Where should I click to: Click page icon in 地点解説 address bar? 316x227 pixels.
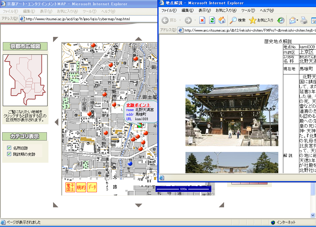pyautogui.click(x=181, y=30)
